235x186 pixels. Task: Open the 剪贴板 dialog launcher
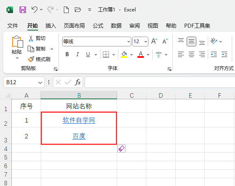click(x=56, y=69)
